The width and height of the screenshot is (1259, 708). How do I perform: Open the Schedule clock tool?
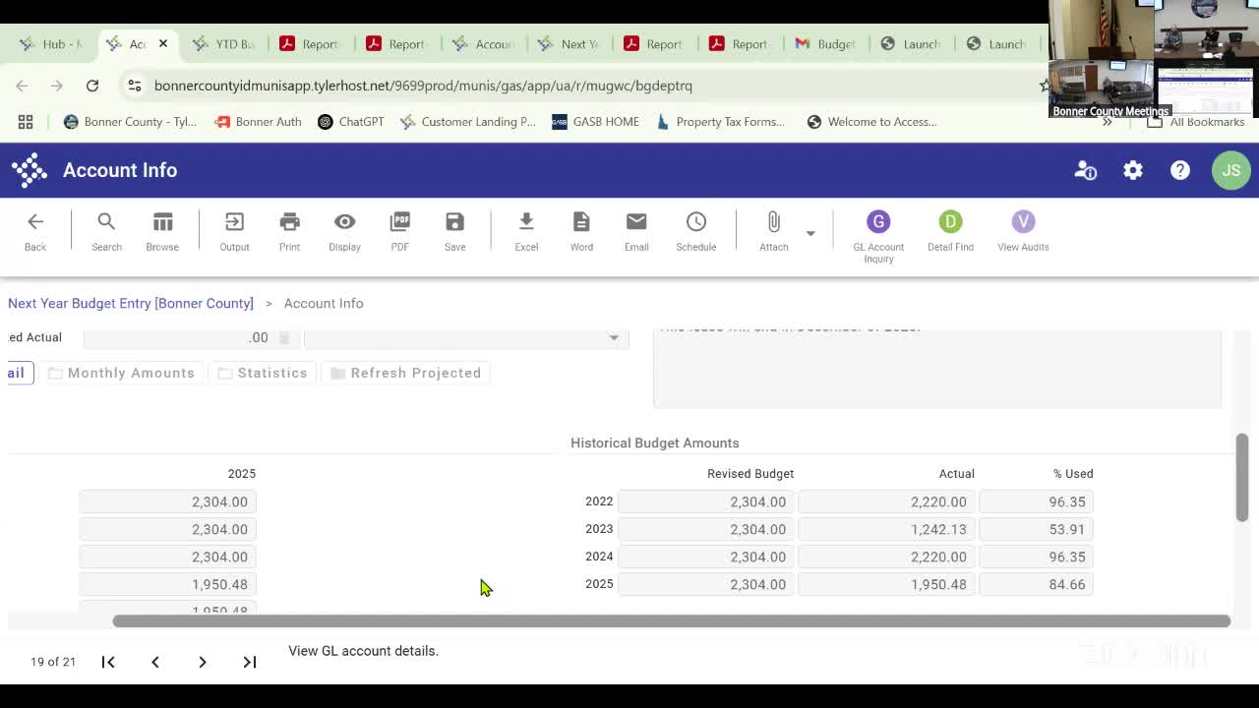click(695, 231)
